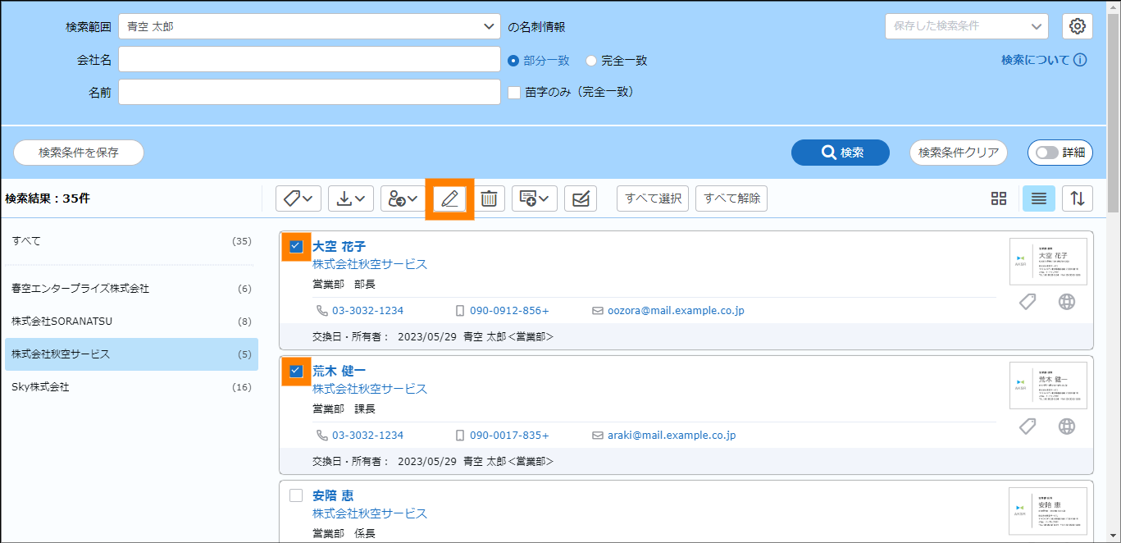Switch to grid card view
The height and width of the screenshot is (543, 1121).
click(998, 198)
